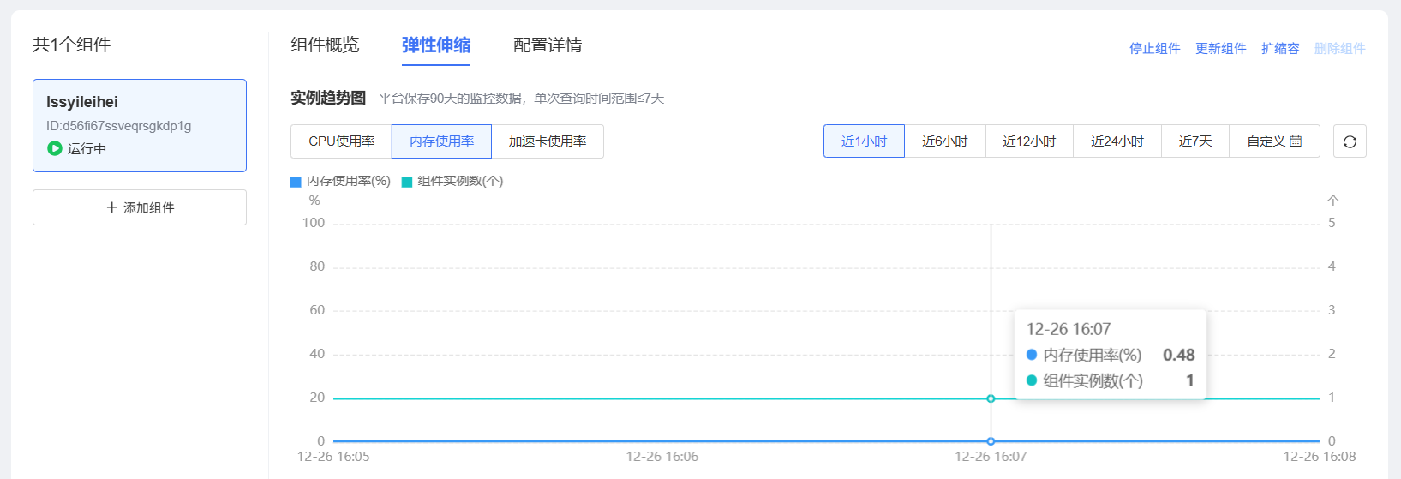Select the 加速卡使用率 metric option
Screen dimensions: 1401x479
pos(548,141)
